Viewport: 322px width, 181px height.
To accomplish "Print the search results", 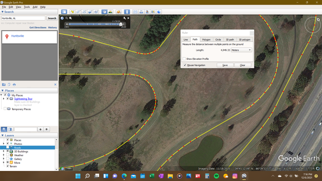I will [14, 84].
